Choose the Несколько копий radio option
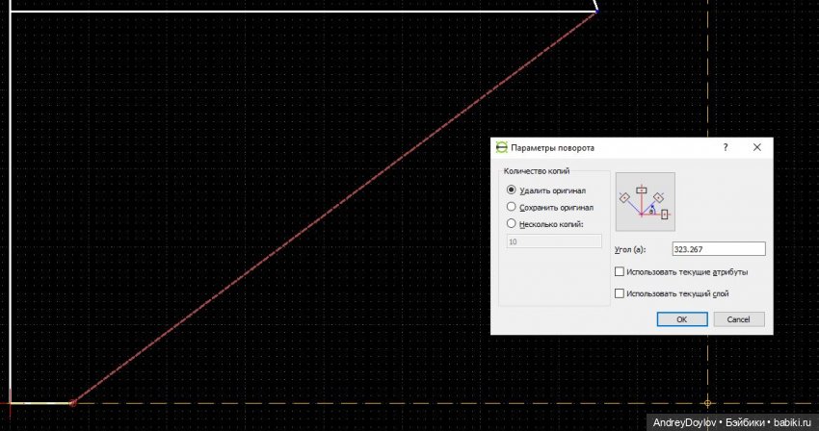819x431 pixels. click(x=512, y=223)
